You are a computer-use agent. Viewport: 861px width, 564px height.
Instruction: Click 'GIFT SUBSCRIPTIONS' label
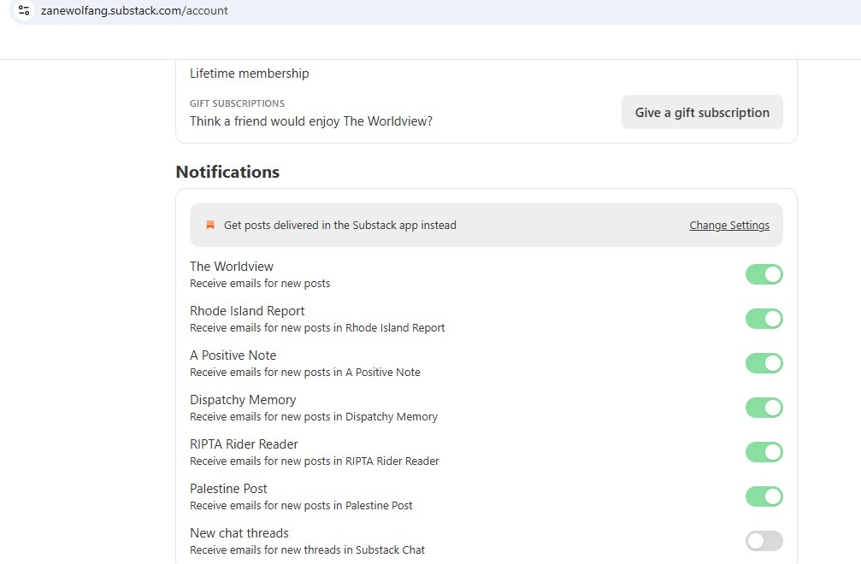237,103
